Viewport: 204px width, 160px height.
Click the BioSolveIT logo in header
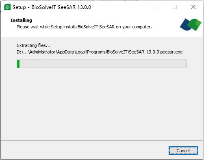pyautogui.click(x=191, y=25)
